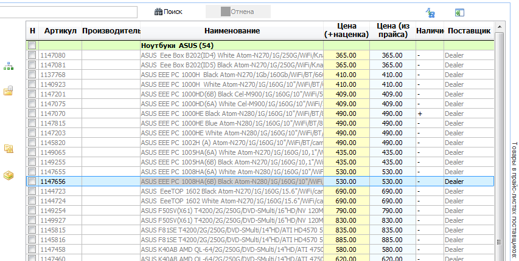Screen dimensions: 519x261
Task: Click article number 1147458
Action: coord(53,249)
